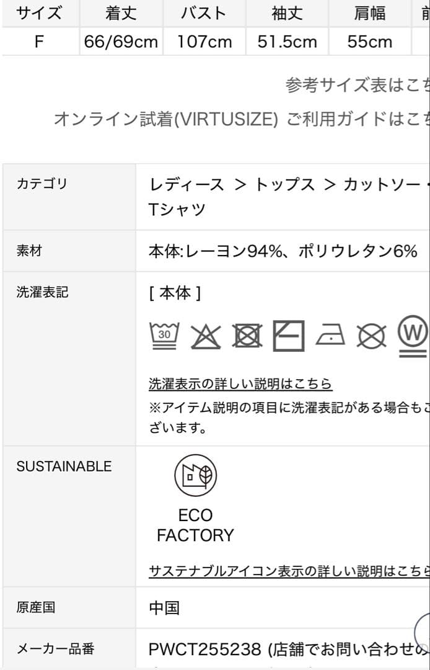Click the size F table row
430x670 pixels.
[x=40, y=42]
